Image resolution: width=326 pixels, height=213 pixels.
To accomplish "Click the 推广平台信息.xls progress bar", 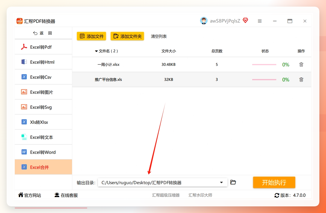I will pyautogui.click(x=264, y=79).
